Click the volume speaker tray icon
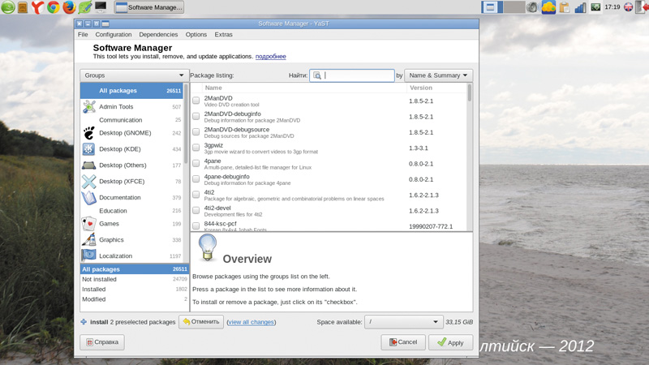Viewport: 649px width, 365px height. tap(532, 7)
